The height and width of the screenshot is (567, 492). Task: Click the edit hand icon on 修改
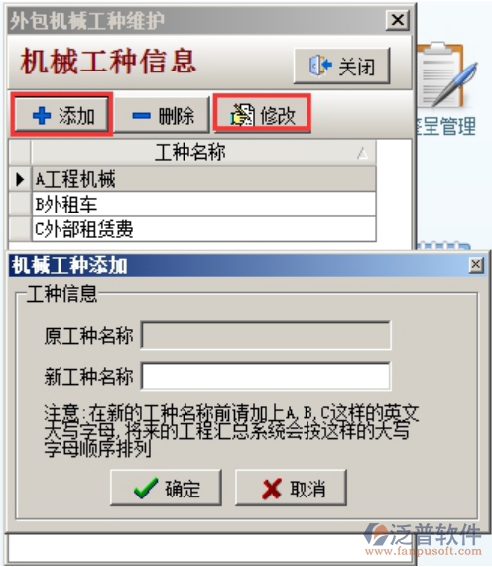[242, 115]
